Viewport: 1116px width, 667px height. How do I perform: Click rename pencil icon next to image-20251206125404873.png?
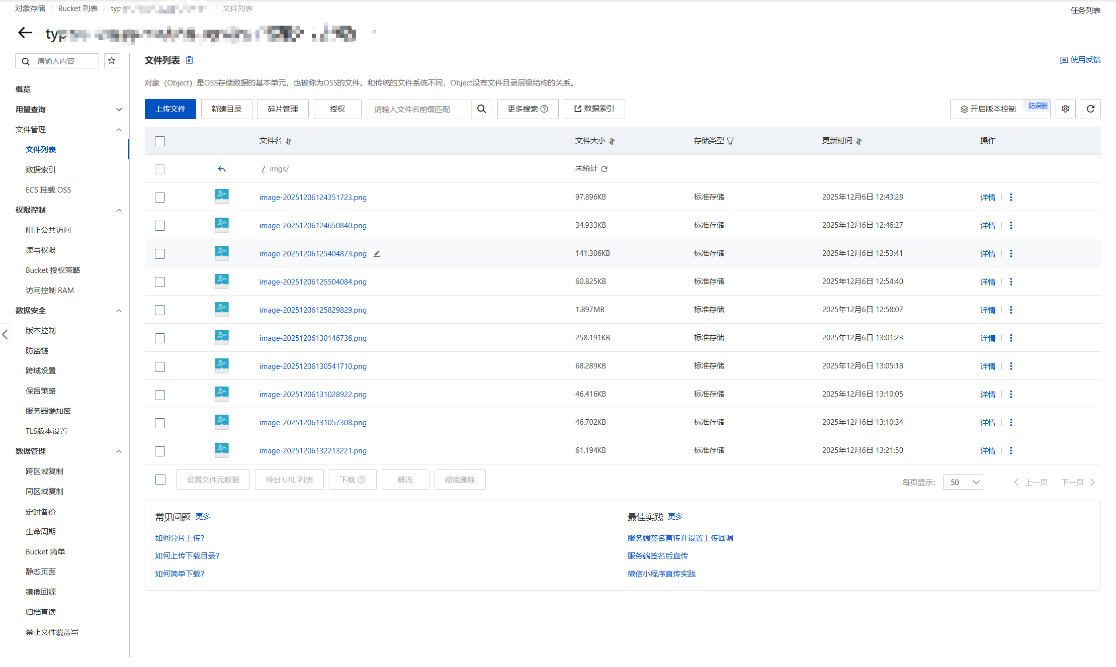[x=377, y=254]
